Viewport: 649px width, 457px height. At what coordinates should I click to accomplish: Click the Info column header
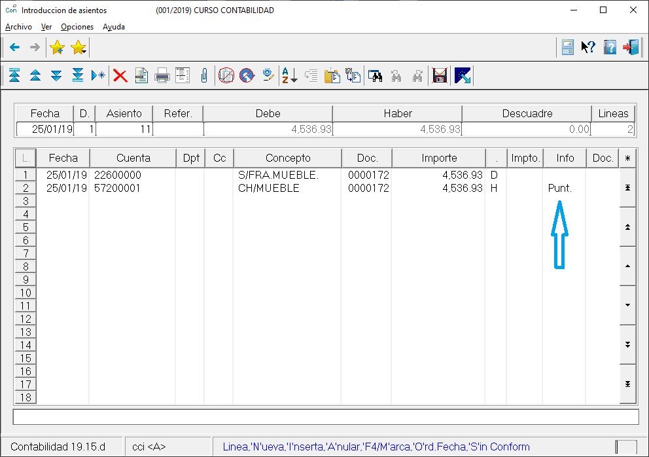tap(565, 158)
